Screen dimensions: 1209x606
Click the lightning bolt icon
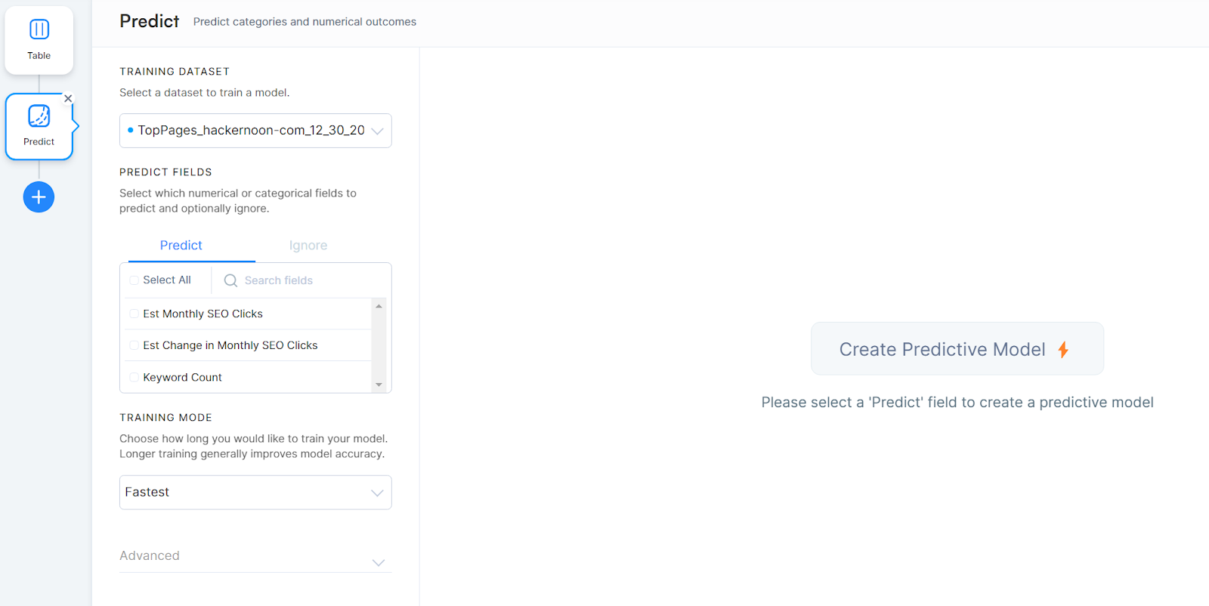click(1063, 350)
